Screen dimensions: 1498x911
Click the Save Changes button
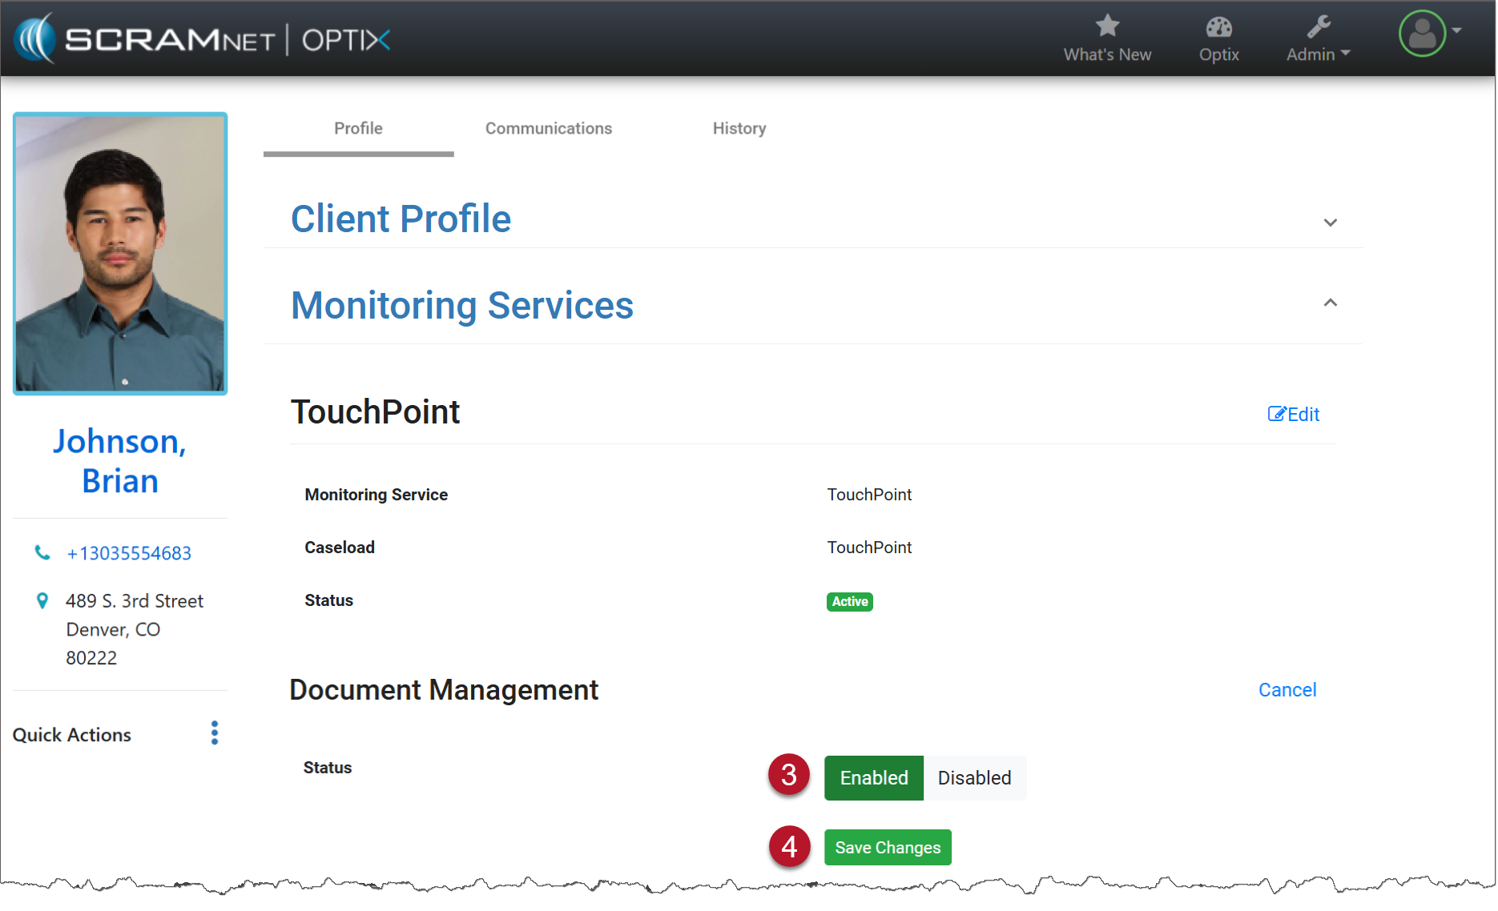click(888, 847)
